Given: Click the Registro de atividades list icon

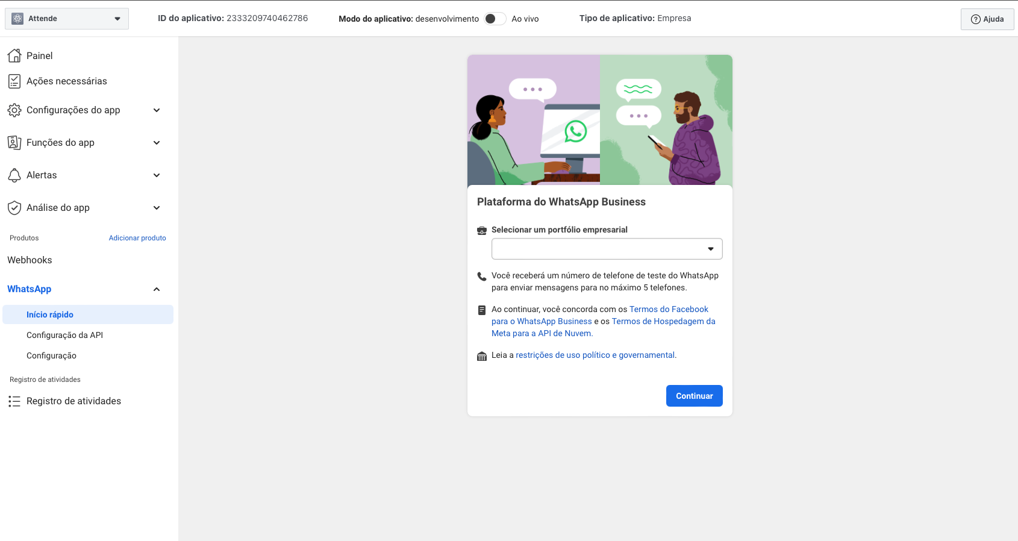Looking at the screenshot, I should (14, 401).
